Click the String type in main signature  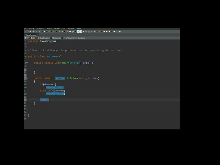click(x=74, y=63)
